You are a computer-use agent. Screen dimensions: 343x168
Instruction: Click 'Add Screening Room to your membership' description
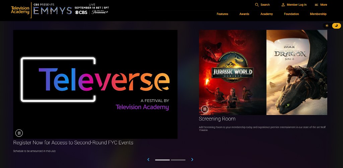[x=262, y=129]
